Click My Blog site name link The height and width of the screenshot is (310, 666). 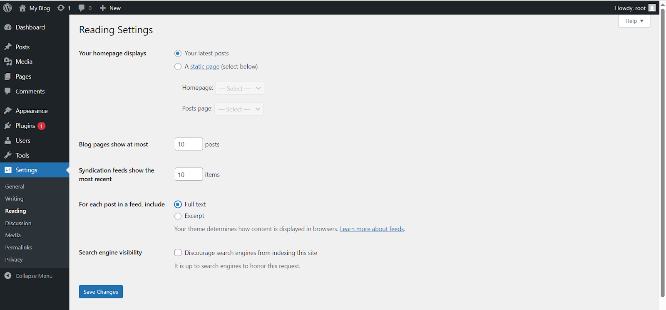click(40, 8)
